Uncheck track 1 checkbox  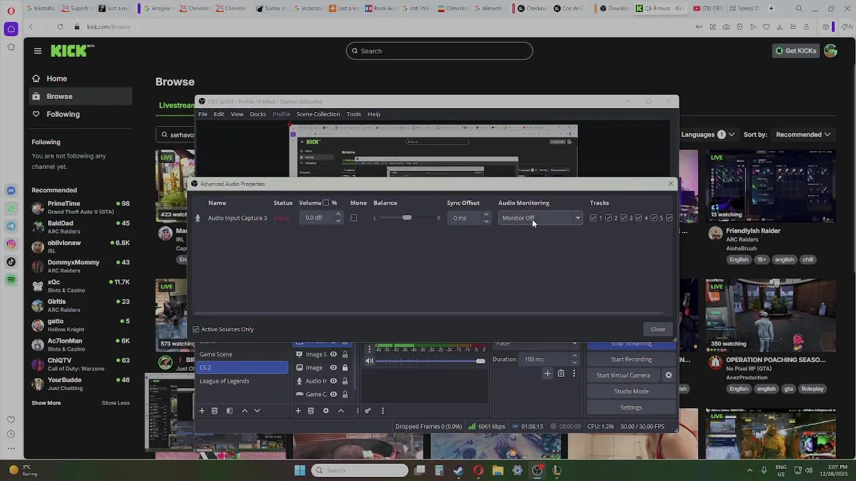tap(593, 218)
